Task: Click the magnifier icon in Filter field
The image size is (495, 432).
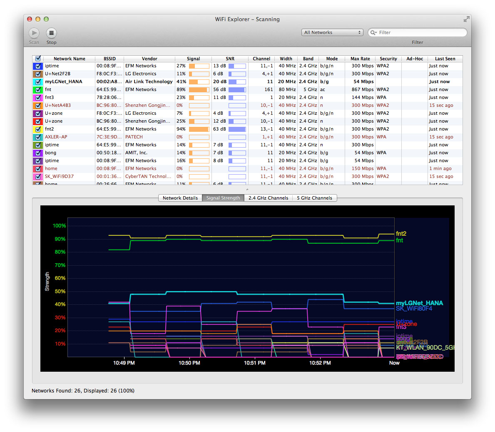Action: click(x=373, y=32)
